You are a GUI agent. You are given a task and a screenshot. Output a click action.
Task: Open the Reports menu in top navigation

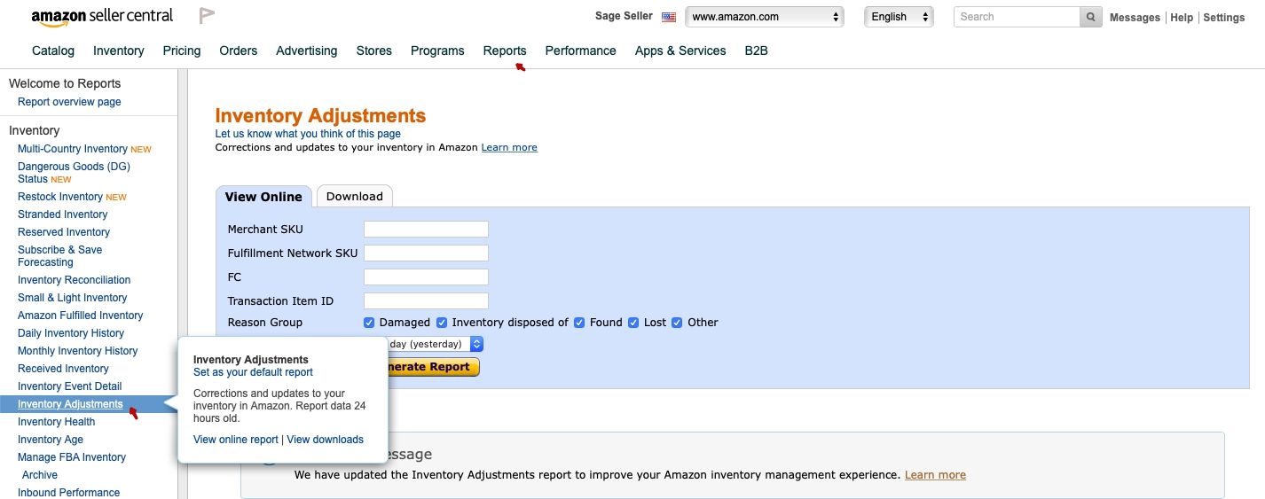[x=505, y=51]
